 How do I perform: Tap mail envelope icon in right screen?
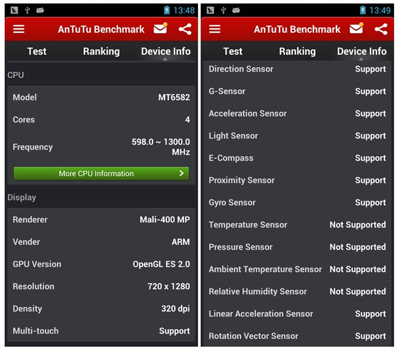click(x=356, y=29)
